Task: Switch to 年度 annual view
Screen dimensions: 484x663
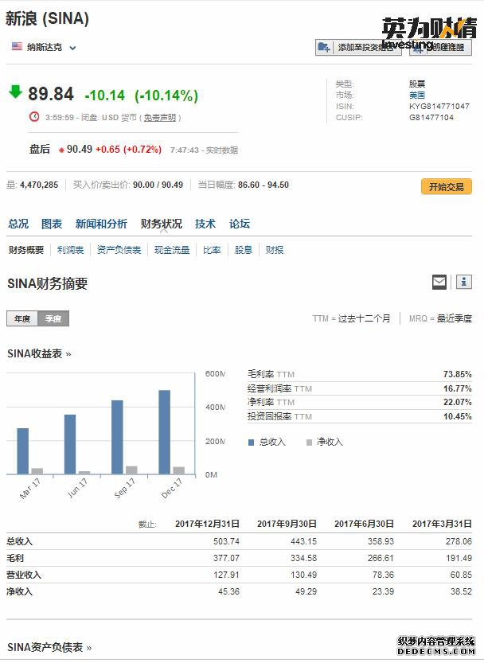Action: coord(22,318)
